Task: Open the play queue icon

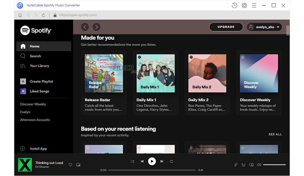Action: tap(244, 165)
